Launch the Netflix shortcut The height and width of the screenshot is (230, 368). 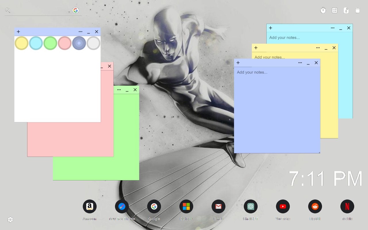coord(347,206)
